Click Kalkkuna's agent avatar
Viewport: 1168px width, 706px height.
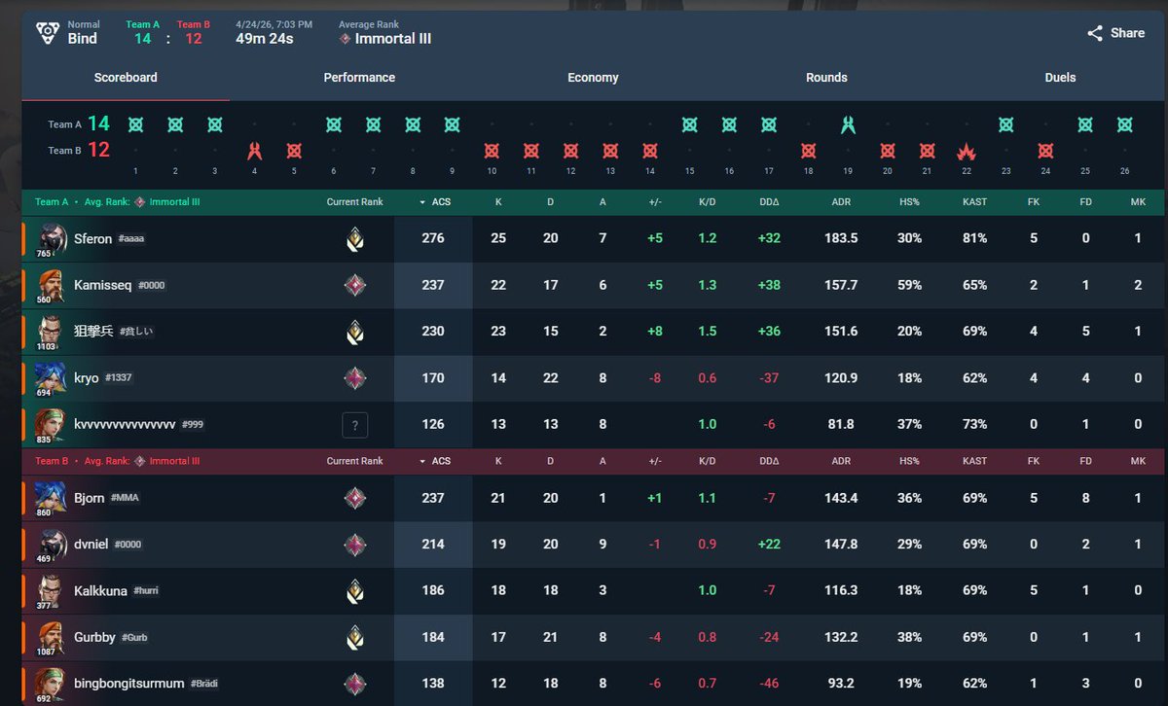click(53, 589)
